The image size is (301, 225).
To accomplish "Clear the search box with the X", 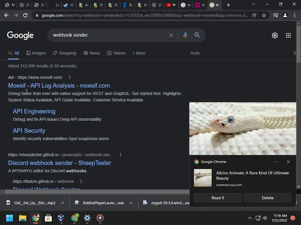I will 171,35.
